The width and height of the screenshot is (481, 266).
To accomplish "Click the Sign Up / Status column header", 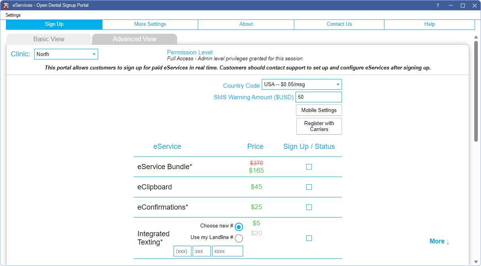I will pyautogui.click(x=309, y=146).
